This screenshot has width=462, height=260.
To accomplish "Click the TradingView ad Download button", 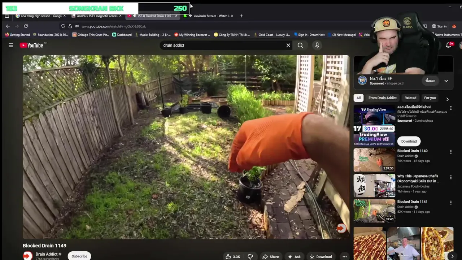I will pyautogui.click(x=409, y=141).
